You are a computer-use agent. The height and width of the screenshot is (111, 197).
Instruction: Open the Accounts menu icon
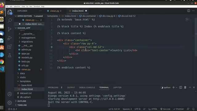(10, 94)
